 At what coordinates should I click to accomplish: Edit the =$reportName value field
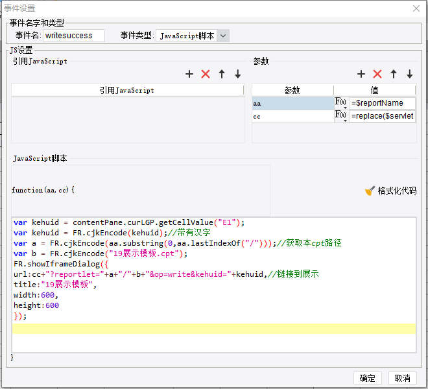tap(382, 103)
